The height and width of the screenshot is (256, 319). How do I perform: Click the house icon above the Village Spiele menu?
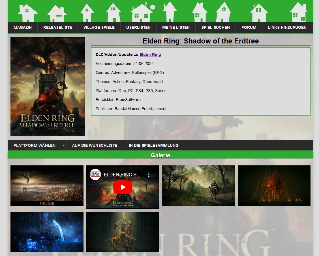(x=86, y=12)
